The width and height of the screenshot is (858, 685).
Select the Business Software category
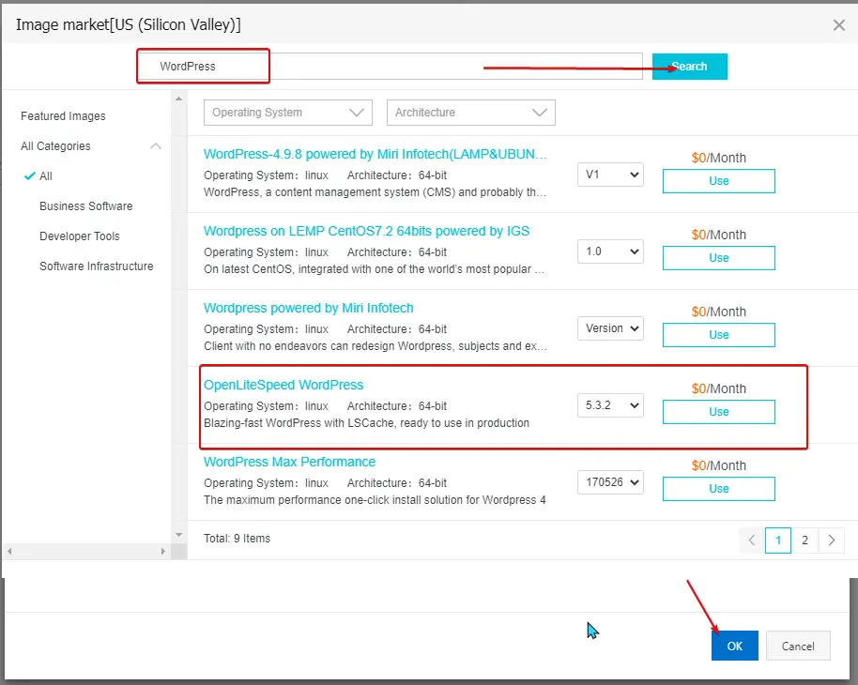[86, 206]
